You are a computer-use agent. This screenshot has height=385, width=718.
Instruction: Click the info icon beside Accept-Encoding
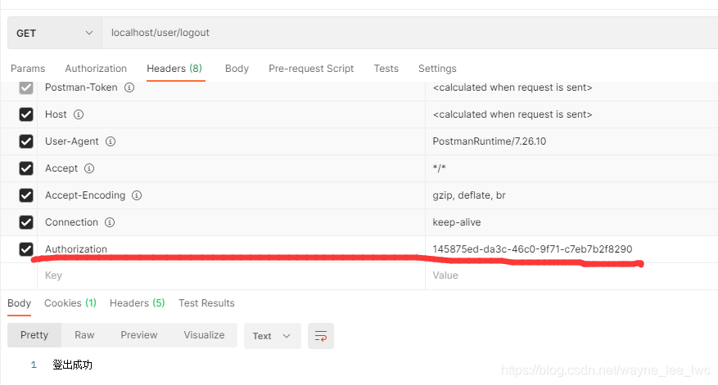(x=137, y=195)
